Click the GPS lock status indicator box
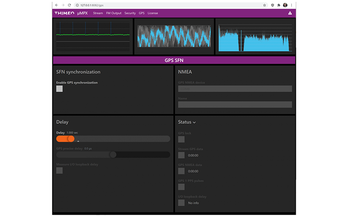This screenshot has height=217, width=348. point(181,139)
